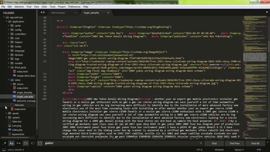
Task: Click the Find Prev button
Action: 235,143
